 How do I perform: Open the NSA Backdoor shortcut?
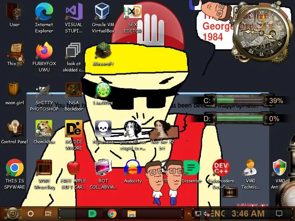pyautogui.click(x=73, y=97)
